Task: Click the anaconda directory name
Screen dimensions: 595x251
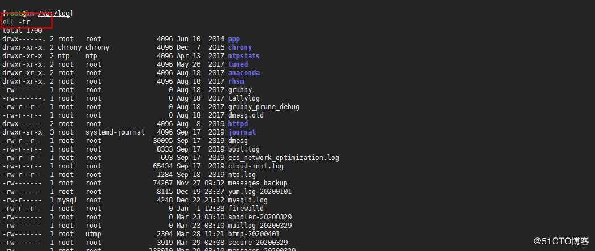Action: [243, 73]
